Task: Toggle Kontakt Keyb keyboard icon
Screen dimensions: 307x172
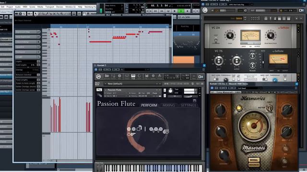Action: coord(133,76)
